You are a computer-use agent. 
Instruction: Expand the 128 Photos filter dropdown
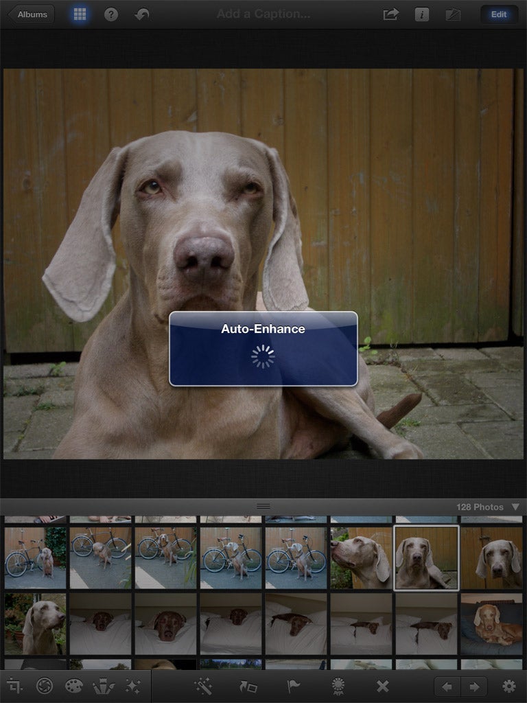[515, 507]
